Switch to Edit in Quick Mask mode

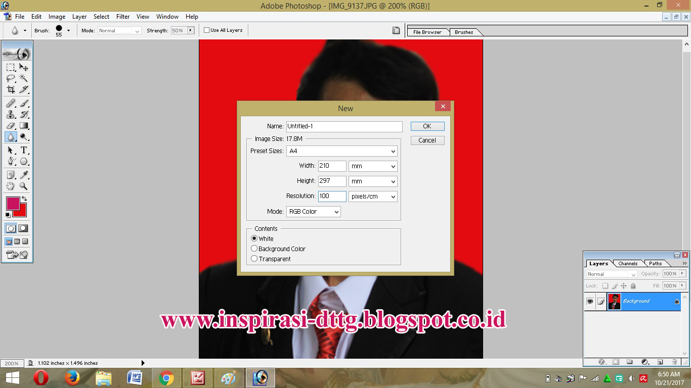[x=23, y=228]
